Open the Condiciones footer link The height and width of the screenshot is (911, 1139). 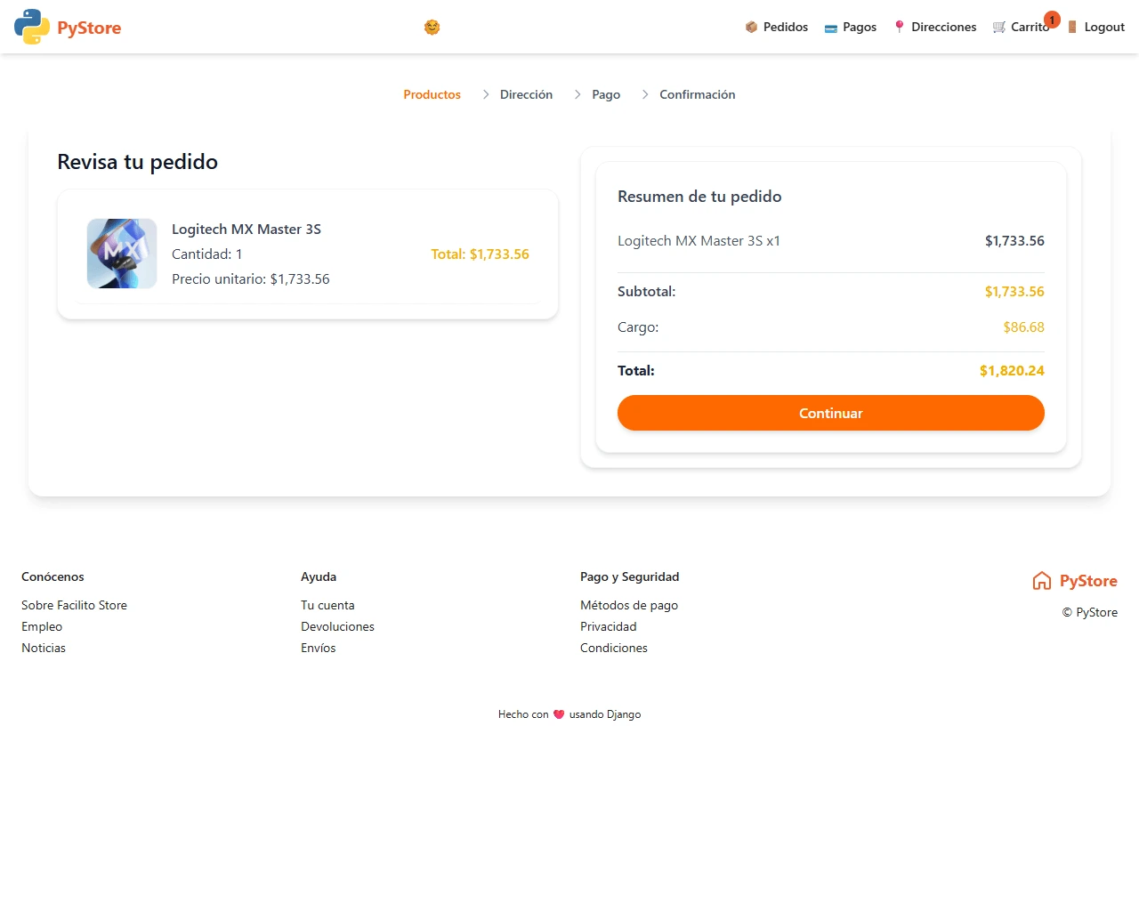tap(614, 648)
